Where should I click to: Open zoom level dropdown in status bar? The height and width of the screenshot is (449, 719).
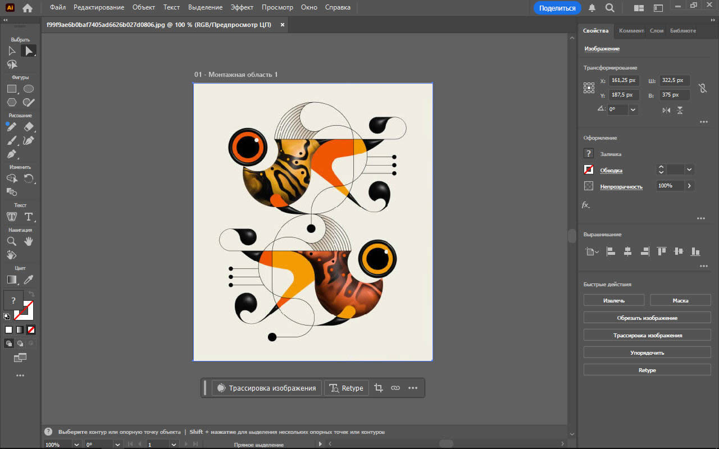(x=76, y=445)
